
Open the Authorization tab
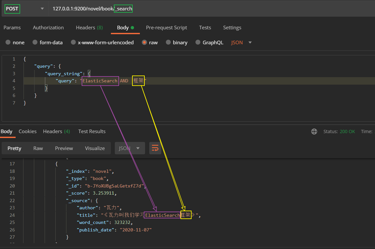point(48,28)
